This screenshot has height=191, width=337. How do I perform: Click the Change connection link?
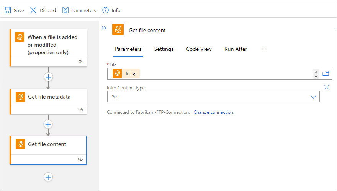213,112
